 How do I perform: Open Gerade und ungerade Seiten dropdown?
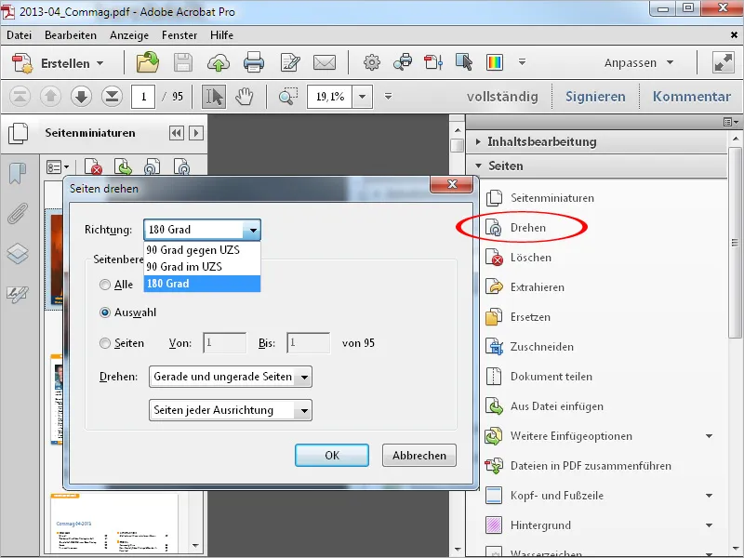pyautogui.click(x=231, y=377)
